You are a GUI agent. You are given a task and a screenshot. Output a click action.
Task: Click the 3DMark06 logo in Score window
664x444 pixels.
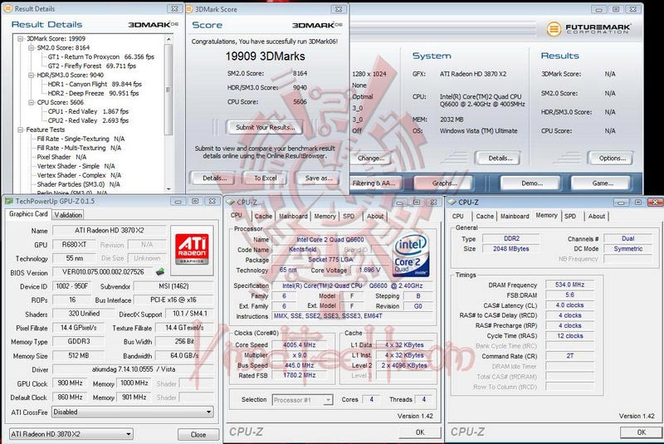point(317,25)
